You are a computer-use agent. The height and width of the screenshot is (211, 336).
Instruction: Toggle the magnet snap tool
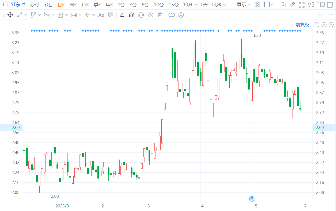pos(132,15)
